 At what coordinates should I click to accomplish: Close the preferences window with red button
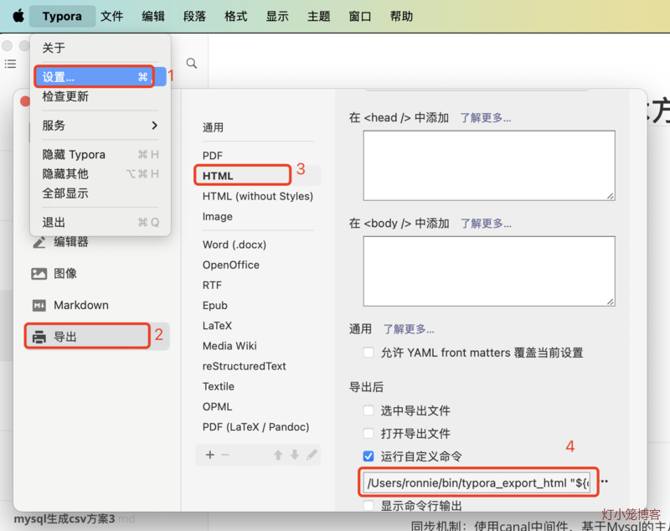(25, 101)
